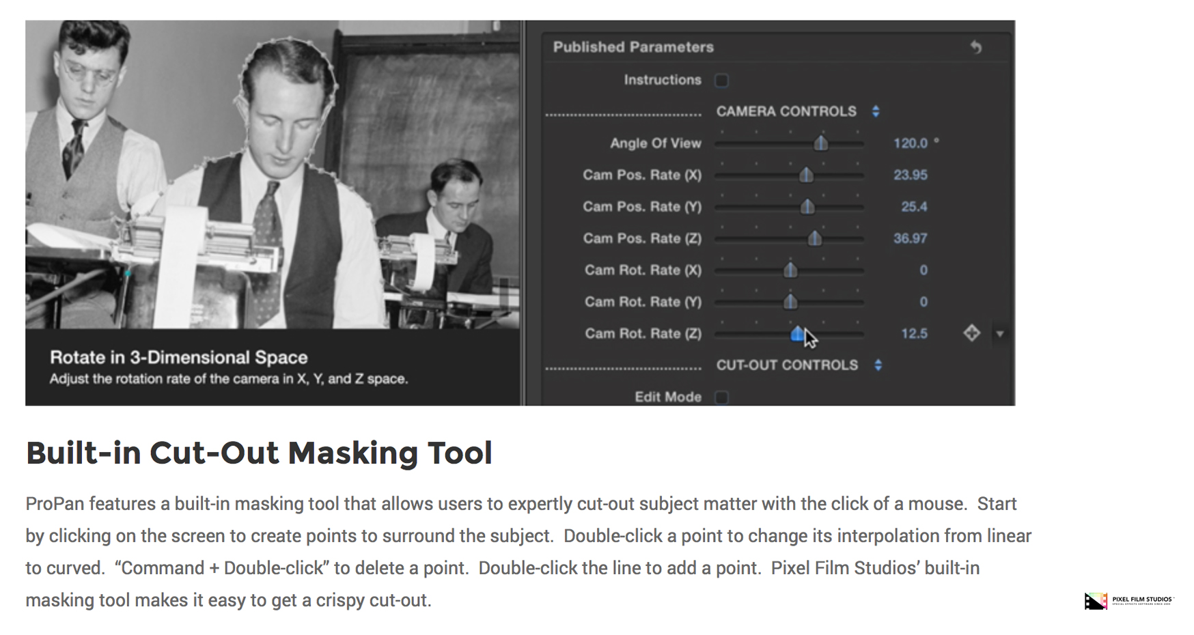Click the Cam Rot. Rate (Z) value 12.5

(914, 334)
